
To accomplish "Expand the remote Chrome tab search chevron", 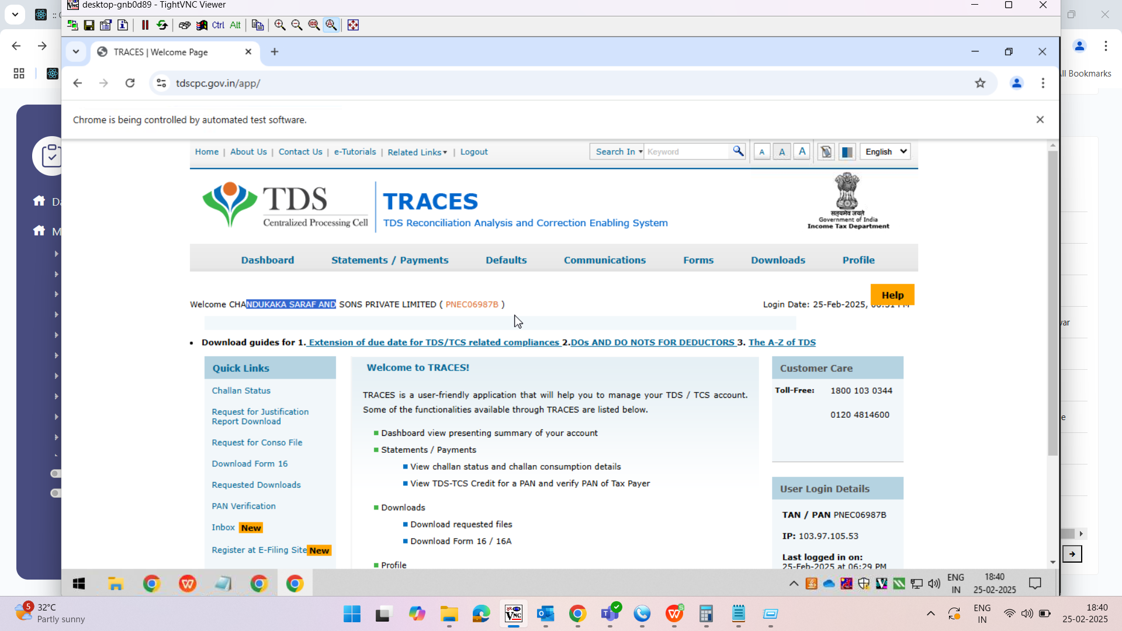I will [x=76, y=52].
